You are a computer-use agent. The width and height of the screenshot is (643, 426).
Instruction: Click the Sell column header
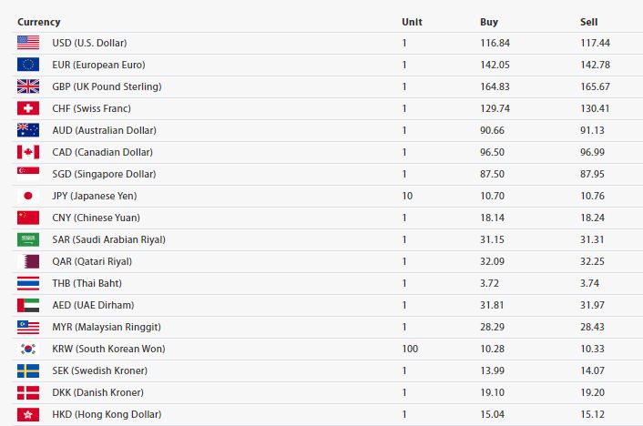click(589, 22)
